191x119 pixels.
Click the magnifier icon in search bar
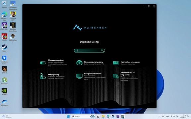(x=102, y=51)
